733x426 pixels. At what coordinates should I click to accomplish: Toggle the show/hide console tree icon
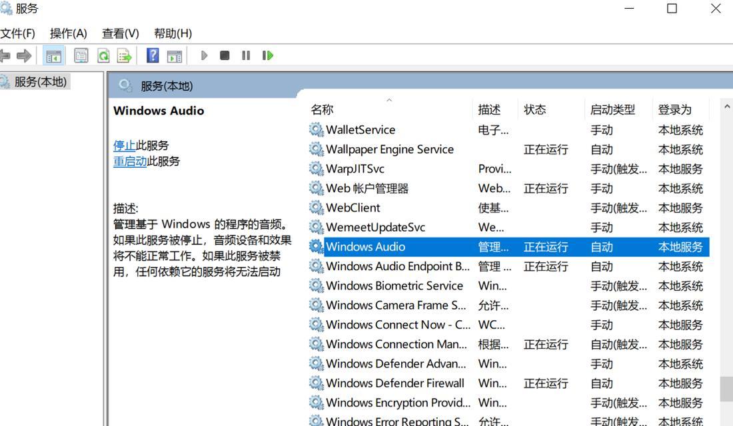tap(53, 56)
